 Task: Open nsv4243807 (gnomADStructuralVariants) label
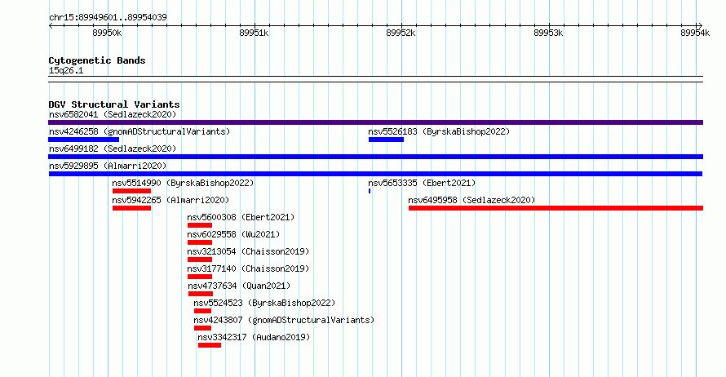click(284, 320)
